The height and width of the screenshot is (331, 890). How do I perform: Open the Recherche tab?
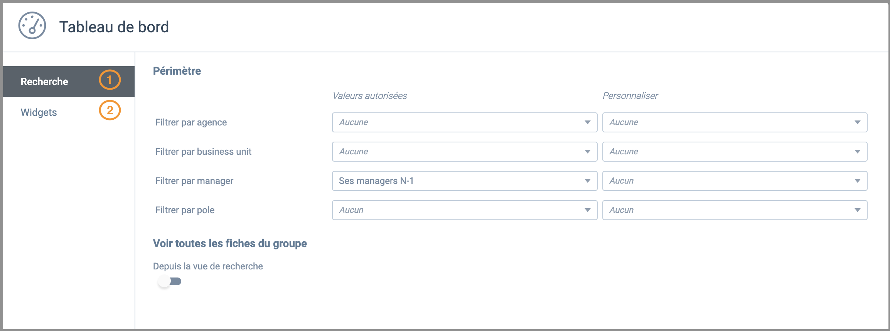click(x=69, y=82)
